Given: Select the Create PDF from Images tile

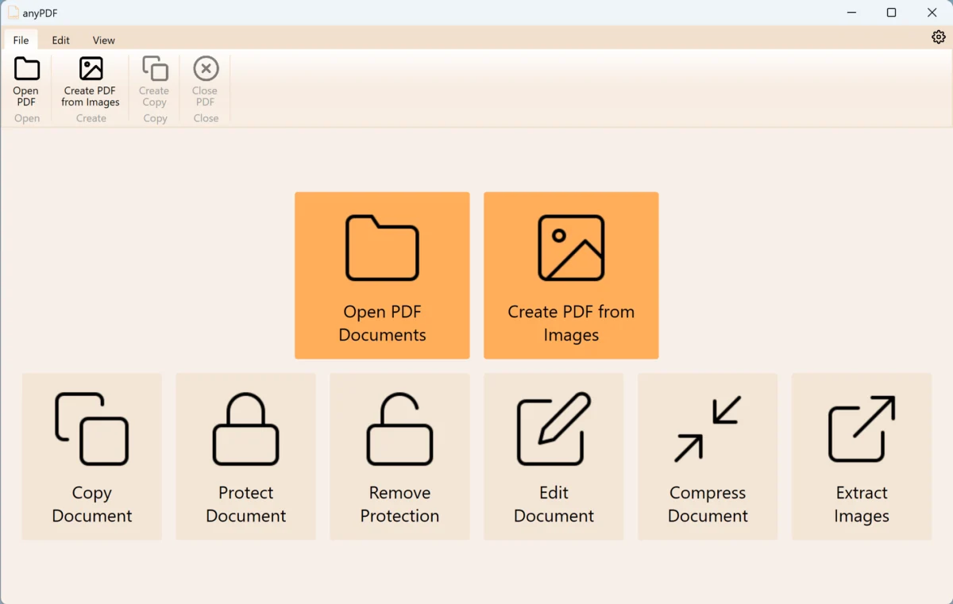Looking at the screenshot, I should (571, 275).
